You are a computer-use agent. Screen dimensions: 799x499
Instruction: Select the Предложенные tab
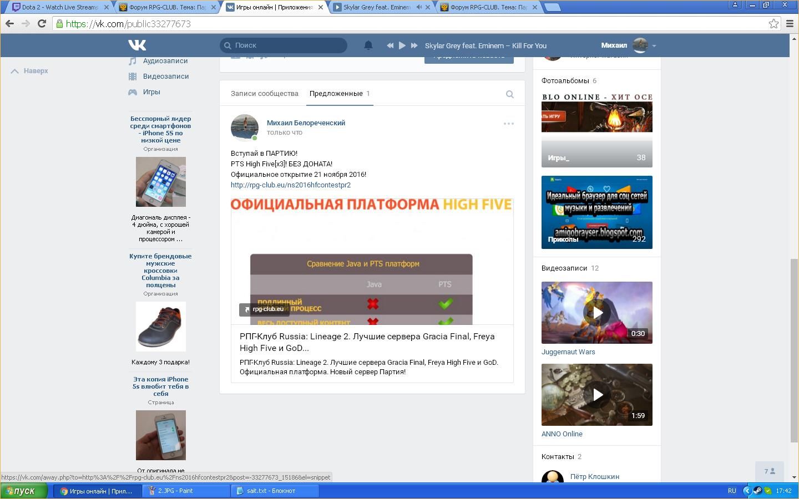(x=340, y=94)
